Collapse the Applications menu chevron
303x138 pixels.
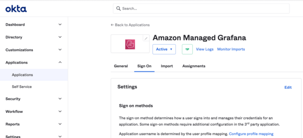[60, 62]
